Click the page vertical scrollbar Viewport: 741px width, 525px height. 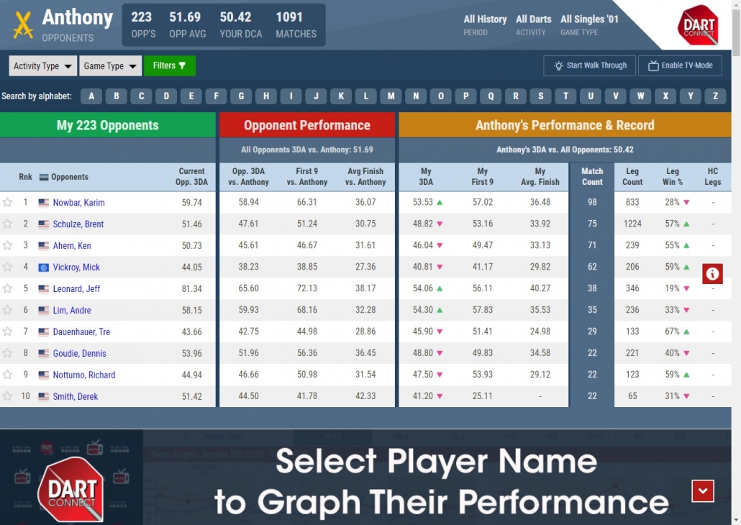(736, 216)
